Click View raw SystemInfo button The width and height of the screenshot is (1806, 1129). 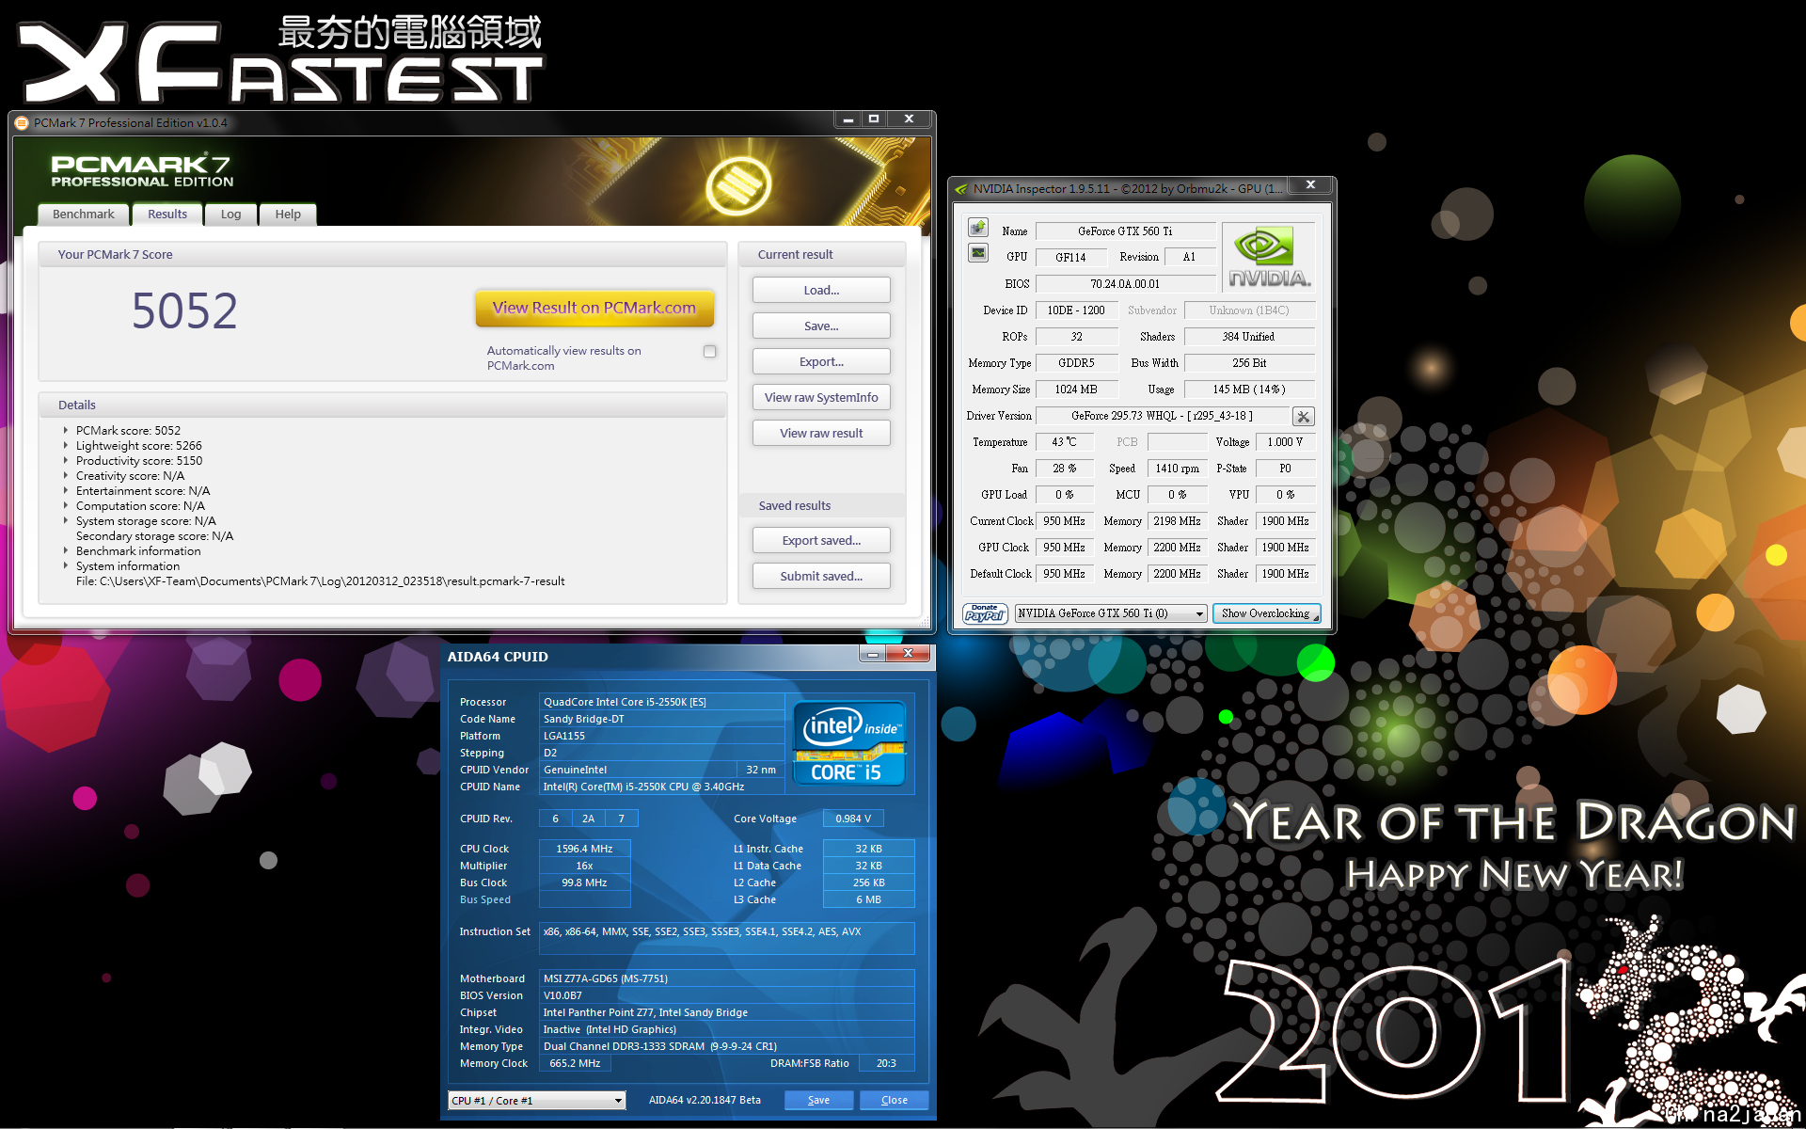(x=821, y=397)
